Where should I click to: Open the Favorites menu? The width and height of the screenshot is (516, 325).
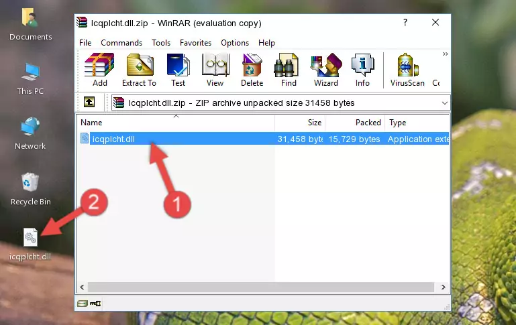(195, 43)
